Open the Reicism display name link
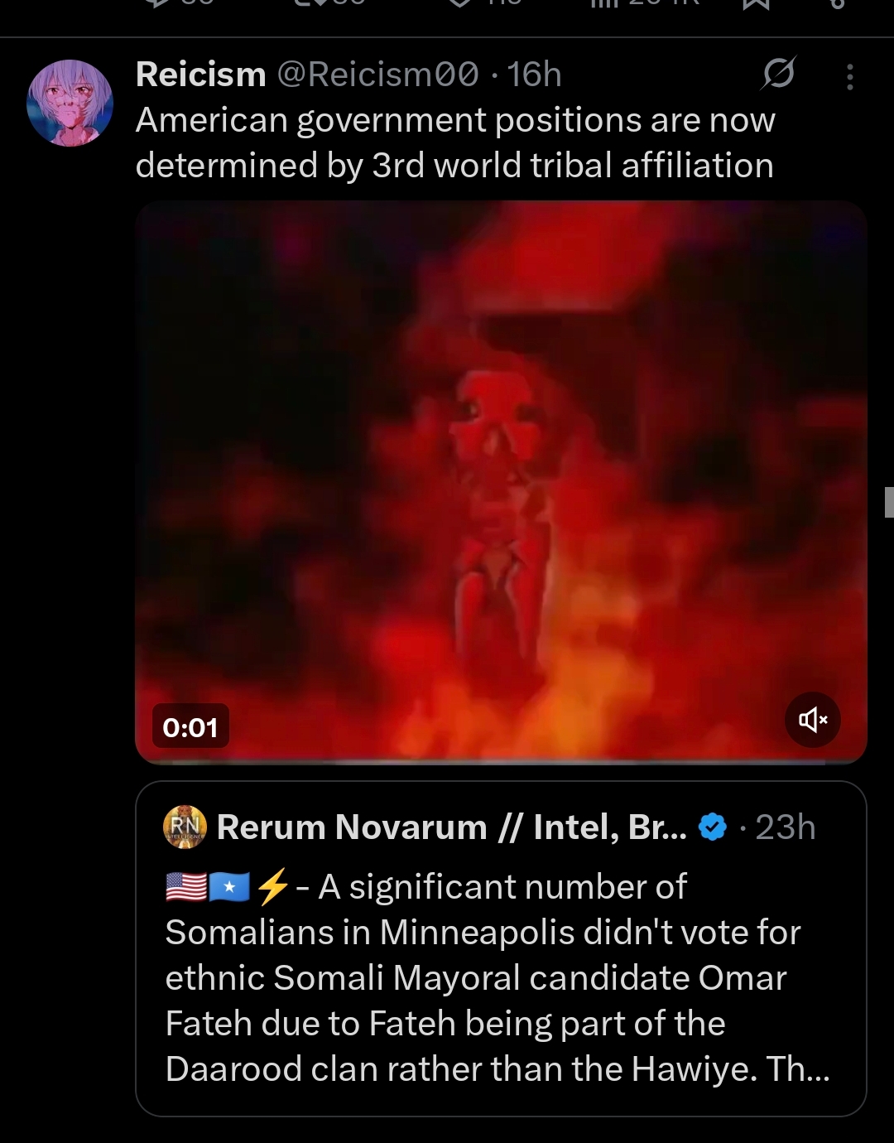Screen dimensions: 894x1143 (x=201, y=75)
